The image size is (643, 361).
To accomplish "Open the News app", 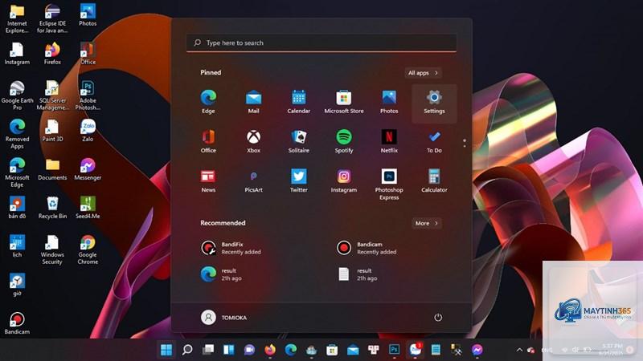I will point(208,181).
